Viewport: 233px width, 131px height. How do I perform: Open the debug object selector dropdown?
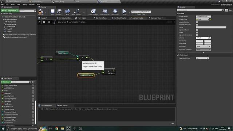click(141, 12)
